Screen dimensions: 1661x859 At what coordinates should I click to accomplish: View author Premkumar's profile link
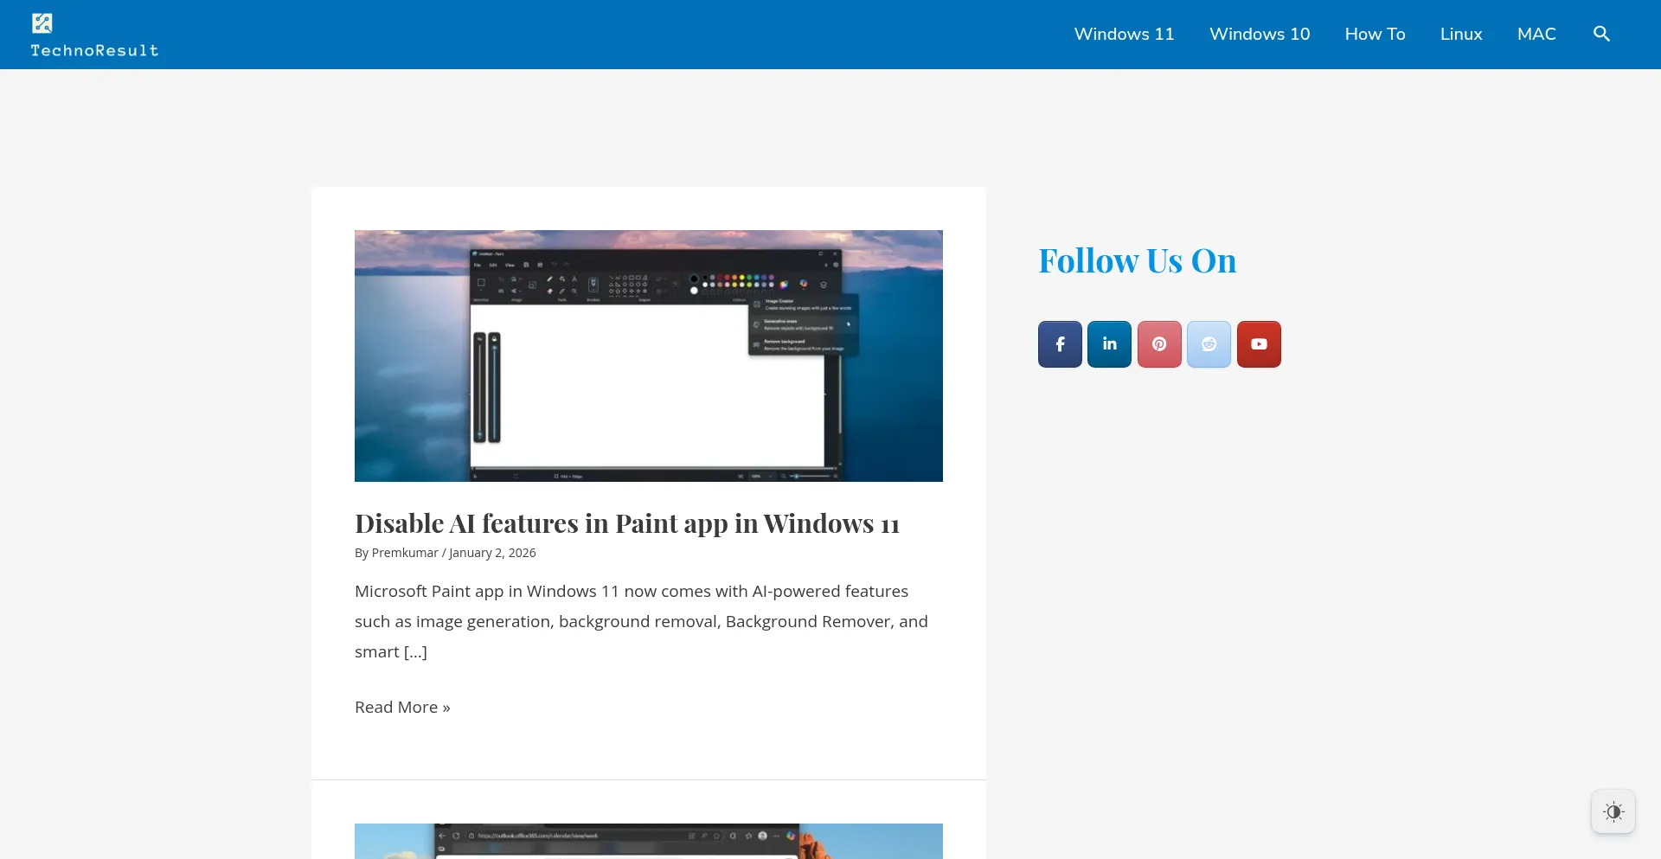pos(405,553)
